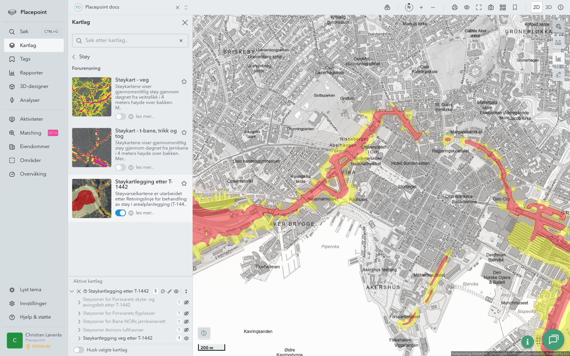Expand Støykartlegging veg etter T-1442 sublayer
Viewport: 570px width, 356px height.
(79, 338)
